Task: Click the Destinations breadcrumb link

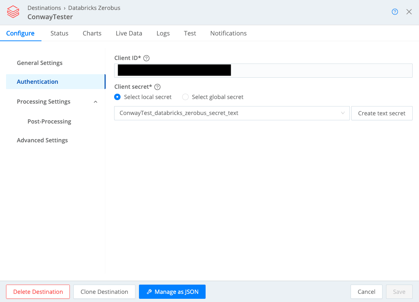Action: click(x=44, y=8)
